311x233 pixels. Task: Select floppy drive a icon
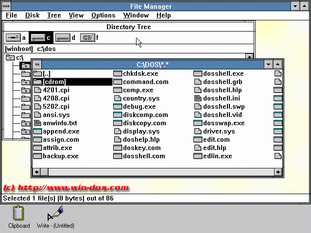13,37
